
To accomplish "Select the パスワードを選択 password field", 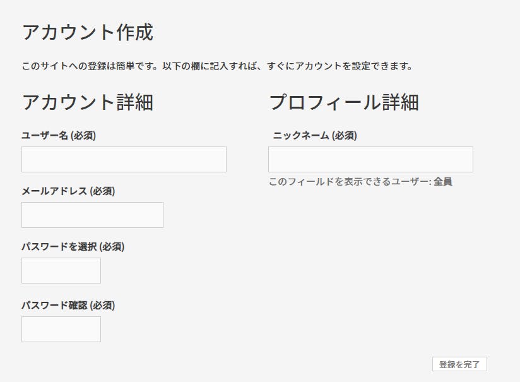I will tap(61, 270).
